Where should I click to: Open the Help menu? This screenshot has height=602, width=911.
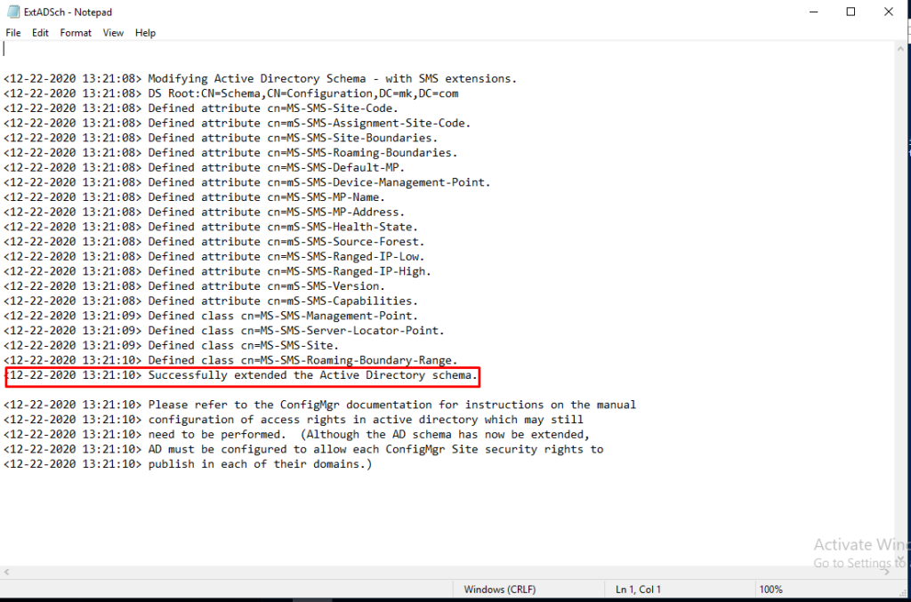145,33
